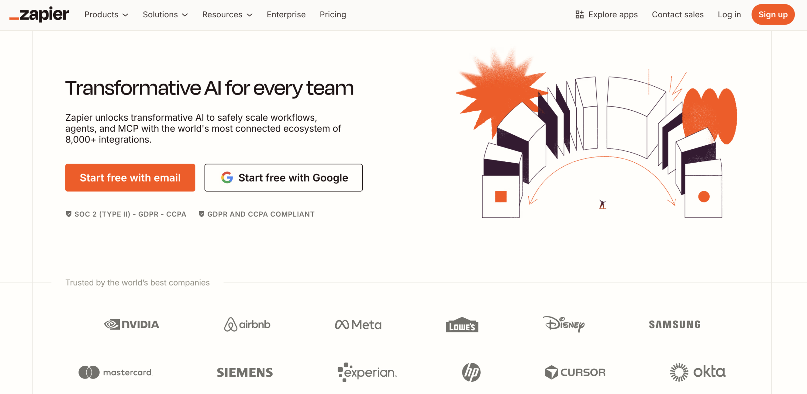Click the Lowe's logo
This screenshot has height=394, width=807.
coord(462,325)
